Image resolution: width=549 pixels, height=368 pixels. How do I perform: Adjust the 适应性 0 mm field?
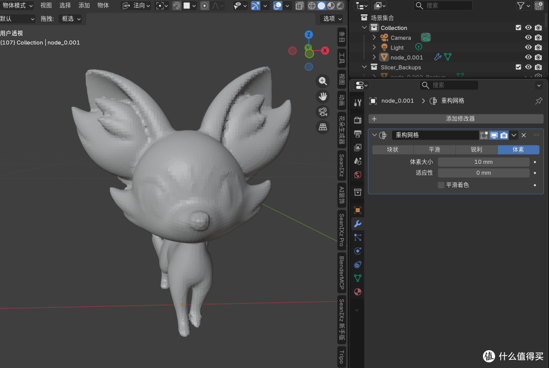coord(483,173)
